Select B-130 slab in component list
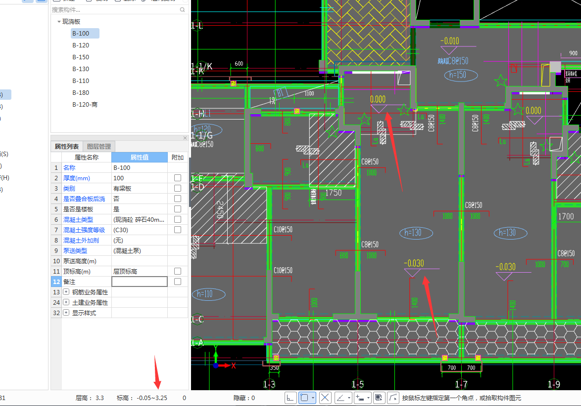The height and width of the screenshot is (406, 581). point(81,69)
